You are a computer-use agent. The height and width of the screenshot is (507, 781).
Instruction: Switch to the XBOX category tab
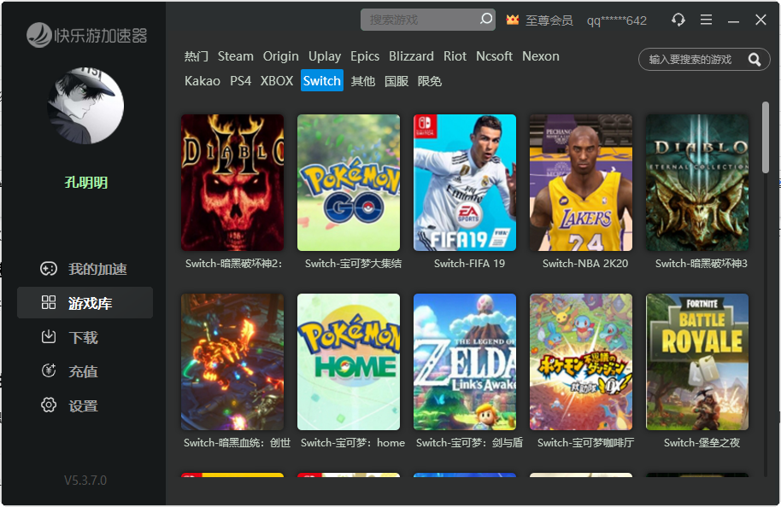click(x=277, y=80)
